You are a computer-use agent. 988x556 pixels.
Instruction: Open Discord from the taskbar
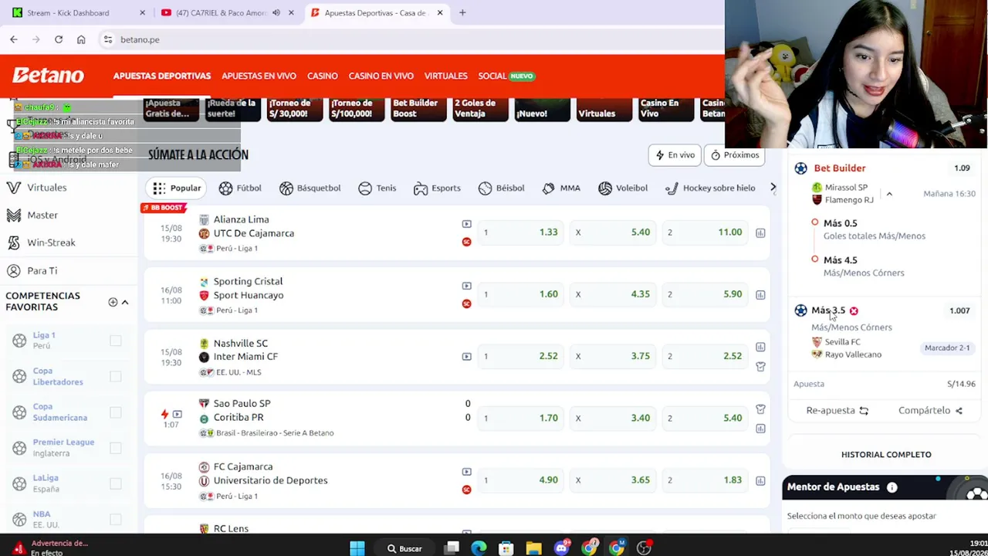[x=561, y=548]
